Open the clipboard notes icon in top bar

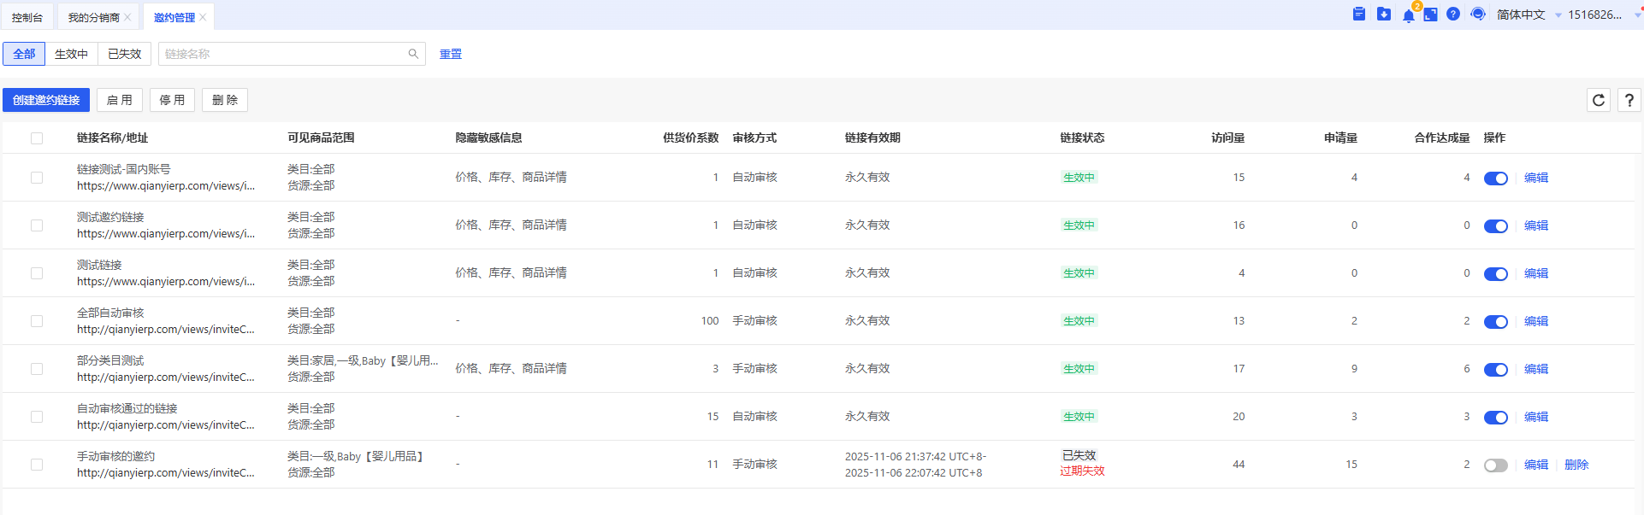point(1359,14)
